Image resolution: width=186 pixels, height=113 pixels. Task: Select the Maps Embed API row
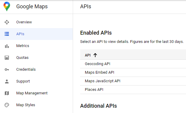click(133, 72)
